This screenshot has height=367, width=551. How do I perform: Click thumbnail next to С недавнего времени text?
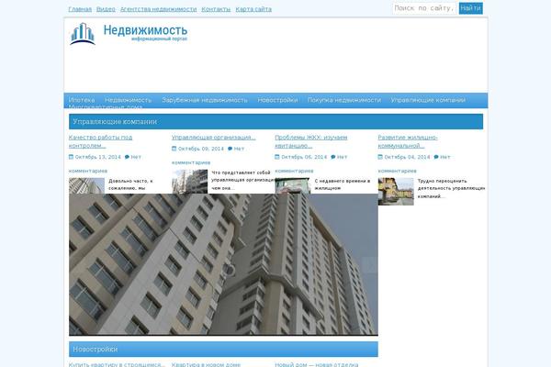[x=293, y=185]
